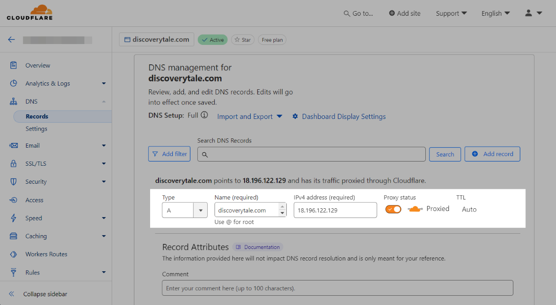Viewport: 556px width, 305px height.
Task: Click the Comment input field
Action: tap(338, 288)
